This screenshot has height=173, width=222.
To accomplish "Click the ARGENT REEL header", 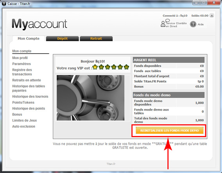I will pos(168,60).
